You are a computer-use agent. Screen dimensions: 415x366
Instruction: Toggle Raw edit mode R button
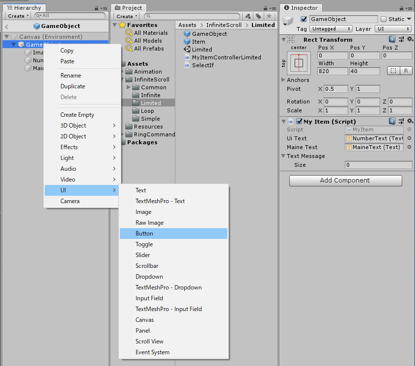[406, 71]
